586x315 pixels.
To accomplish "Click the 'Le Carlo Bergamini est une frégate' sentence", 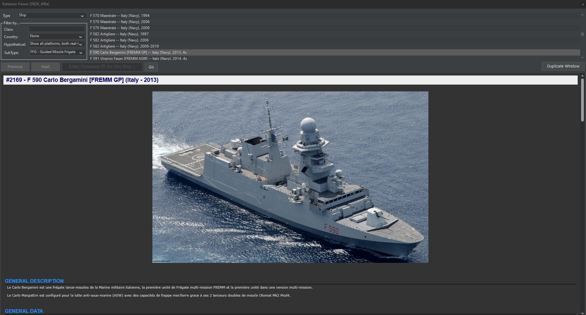I will point(160,288).
